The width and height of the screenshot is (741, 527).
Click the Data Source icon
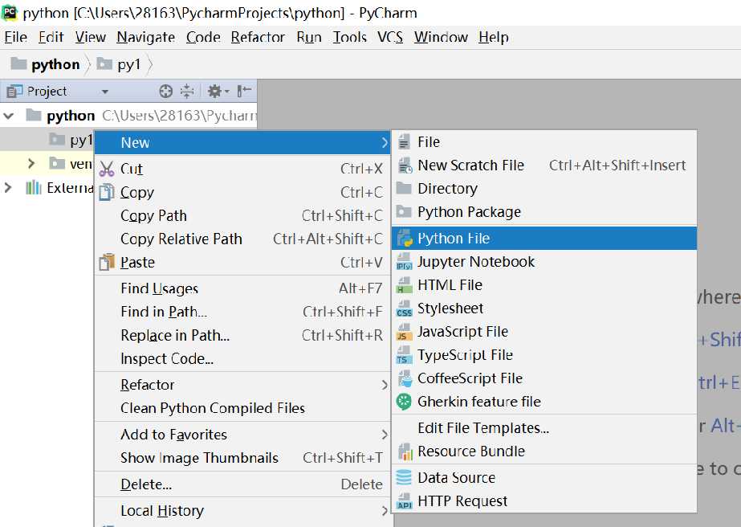[x=404, y=477]
